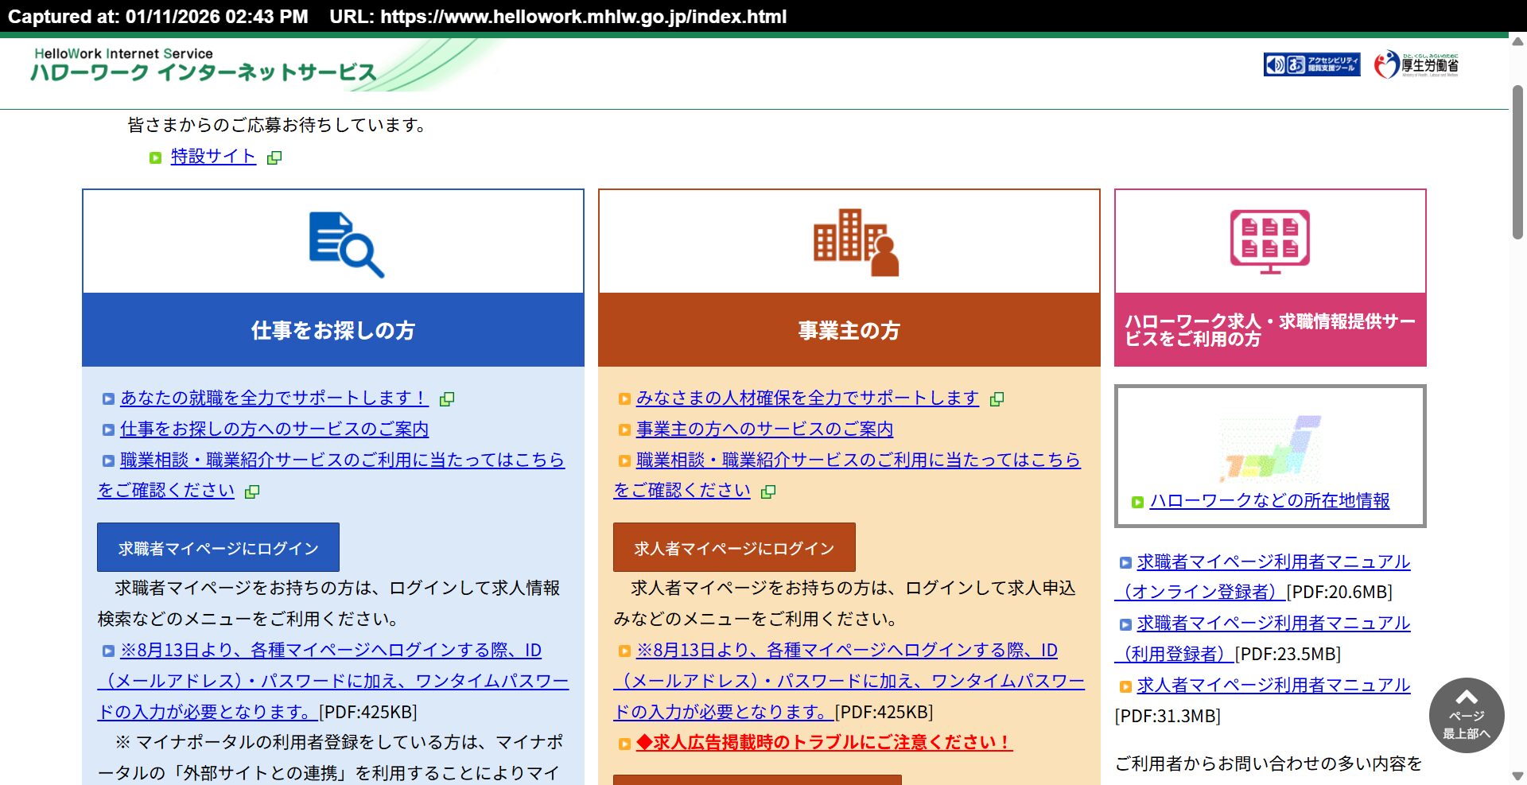The height and width of the screenshot is (785, 1527).
Task: Open ※8月13日より notice link in blue panel
Action: click(333, 681)
